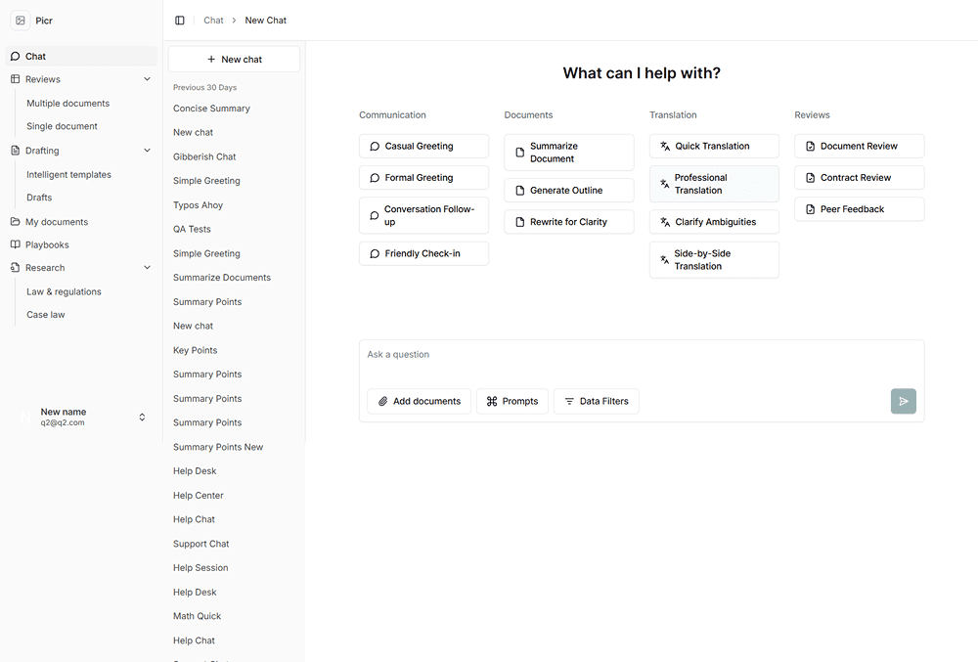978x662 pixels.
Task: Click the send message arrow icon
Action: point(903,401)
